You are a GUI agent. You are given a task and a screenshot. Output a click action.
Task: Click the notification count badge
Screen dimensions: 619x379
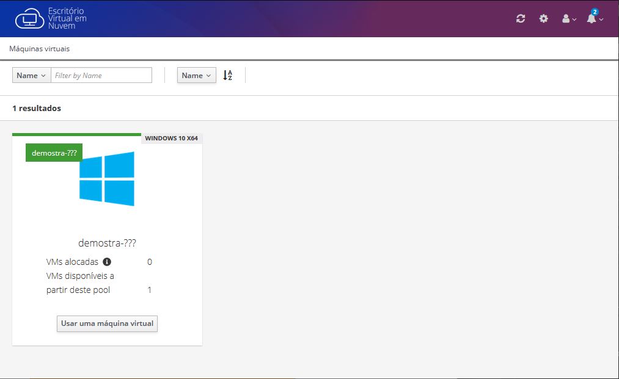pos(595,12)
